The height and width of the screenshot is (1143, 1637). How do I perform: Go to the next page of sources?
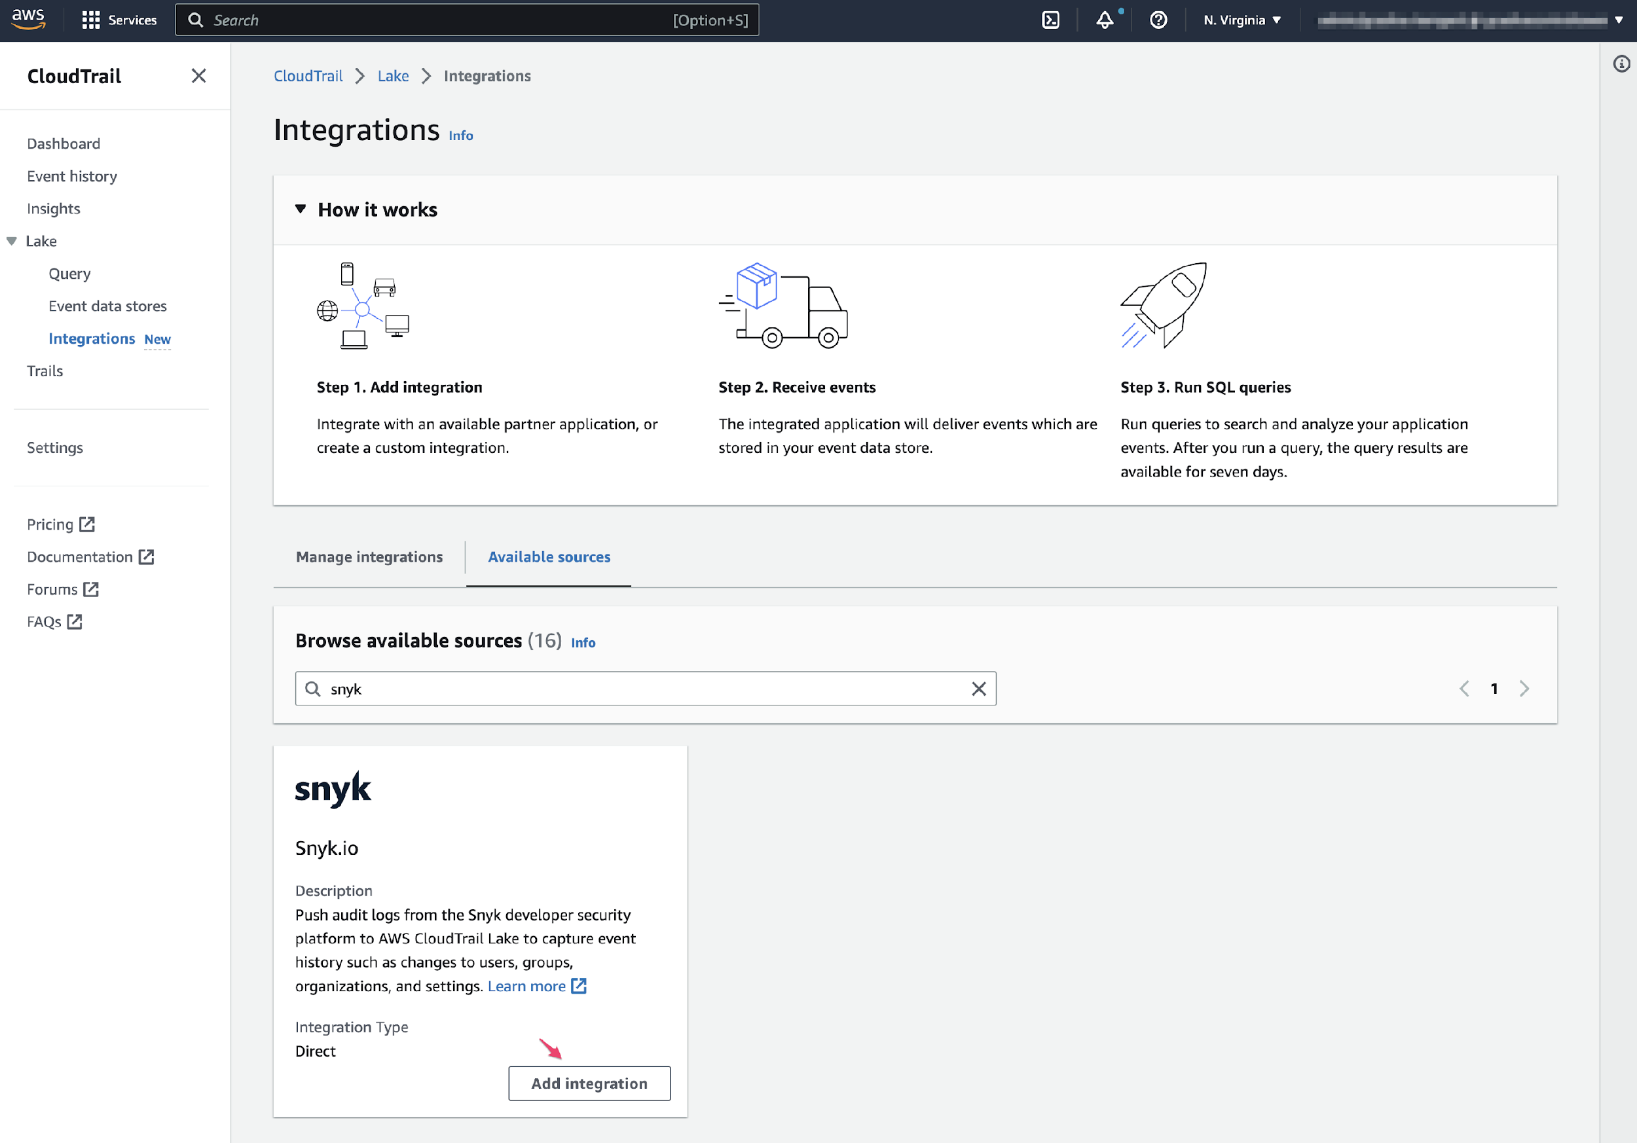click(1525, 689)
